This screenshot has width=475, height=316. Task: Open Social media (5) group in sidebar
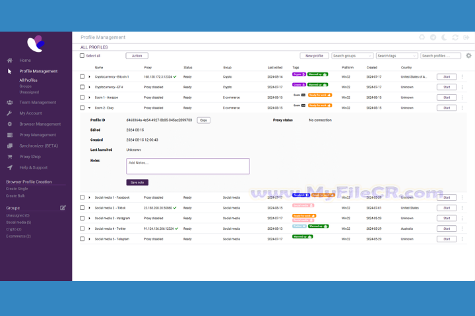click(x=18, y=223)
